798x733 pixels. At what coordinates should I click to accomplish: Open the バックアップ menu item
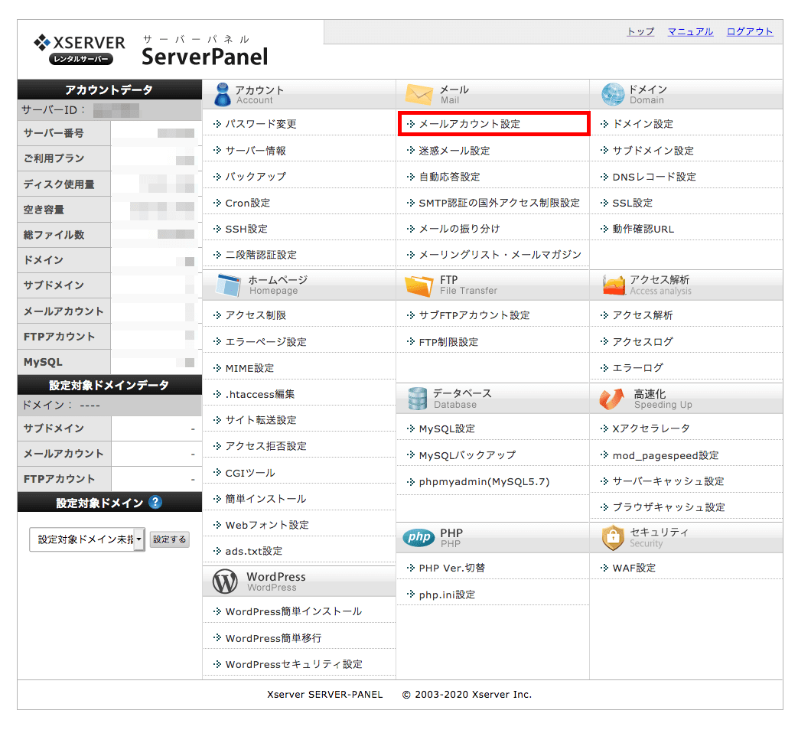(x=256, y=177)
